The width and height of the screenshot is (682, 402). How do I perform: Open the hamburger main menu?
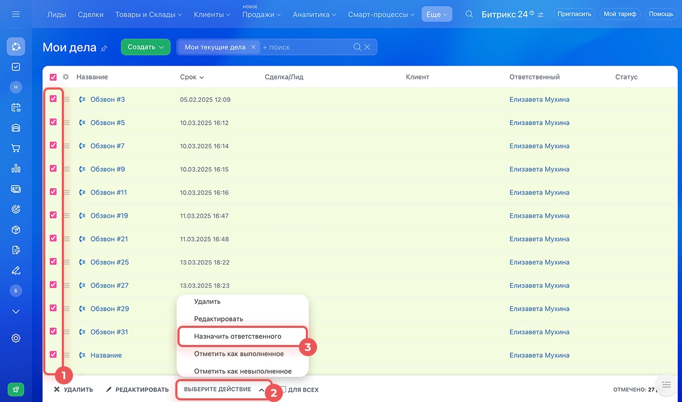point(15,14)
